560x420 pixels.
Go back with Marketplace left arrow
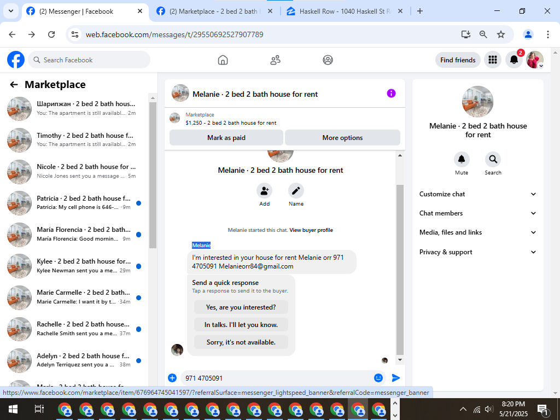click(x=14, y=85)
